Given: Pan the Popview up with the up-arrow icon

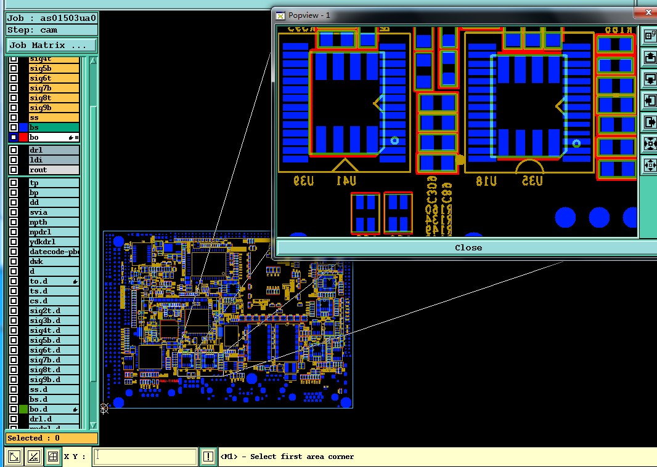Looking at the screenshot, I should [650, 57].
